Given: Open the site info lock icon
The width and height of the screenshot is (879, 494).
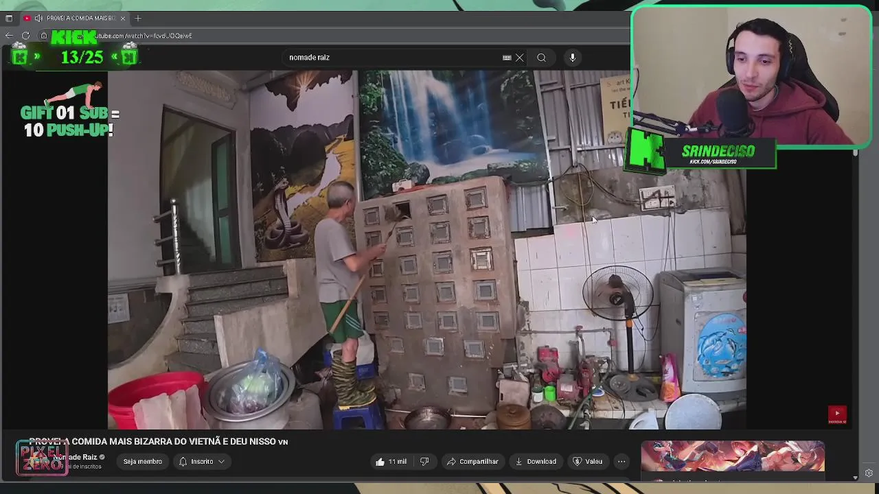Looking at the screenshot, I should [x=43, y=36].
